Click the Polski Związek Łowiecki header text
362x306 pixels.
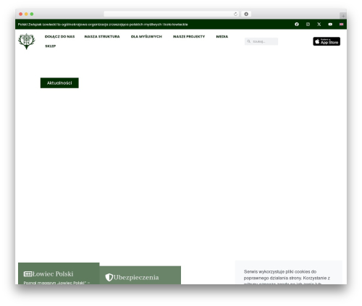point(103,25)
